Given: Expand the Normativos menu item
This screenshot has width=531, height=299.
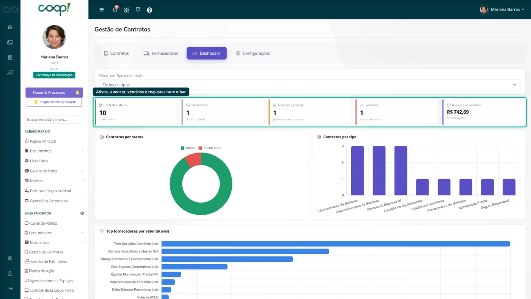Looking at the screenshot, I should coord(54,242).
